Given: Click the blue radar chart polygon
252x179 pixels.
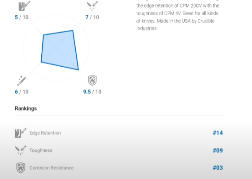Looking at the screenshot, I should pyautogui.click(x=60, y=50).
